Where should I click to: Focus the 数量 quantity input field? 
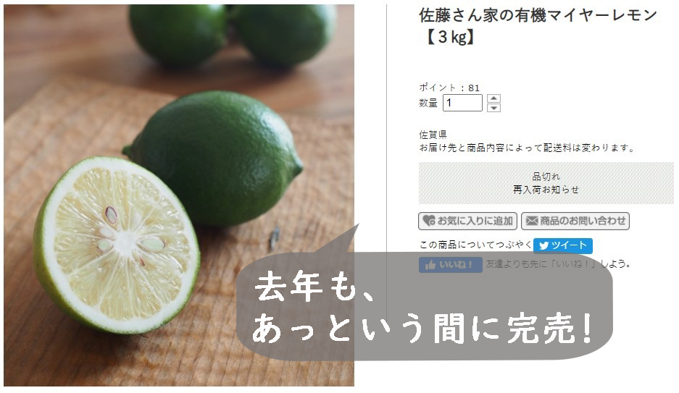click(462, 103)
